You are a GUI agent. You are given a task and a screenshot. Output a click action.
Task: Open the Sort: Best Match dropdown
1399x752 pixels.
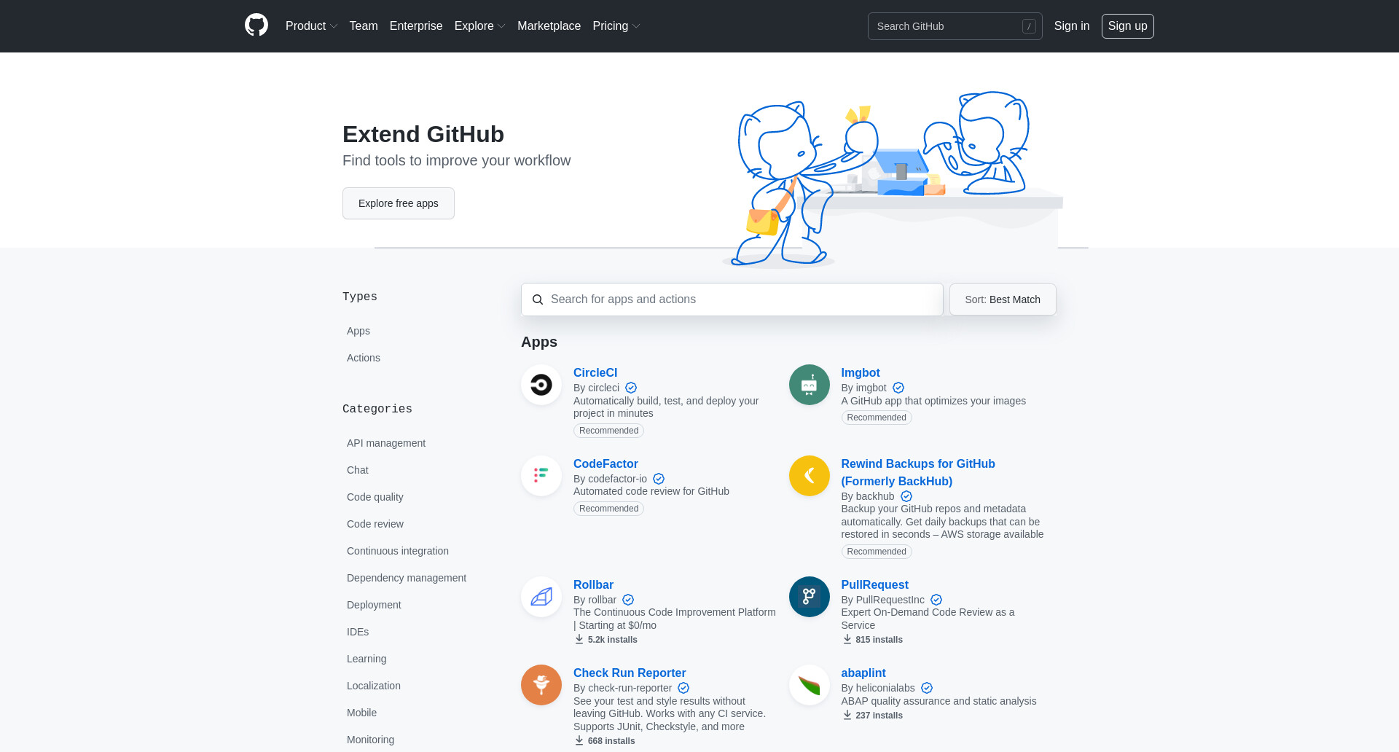point(1003,299)
